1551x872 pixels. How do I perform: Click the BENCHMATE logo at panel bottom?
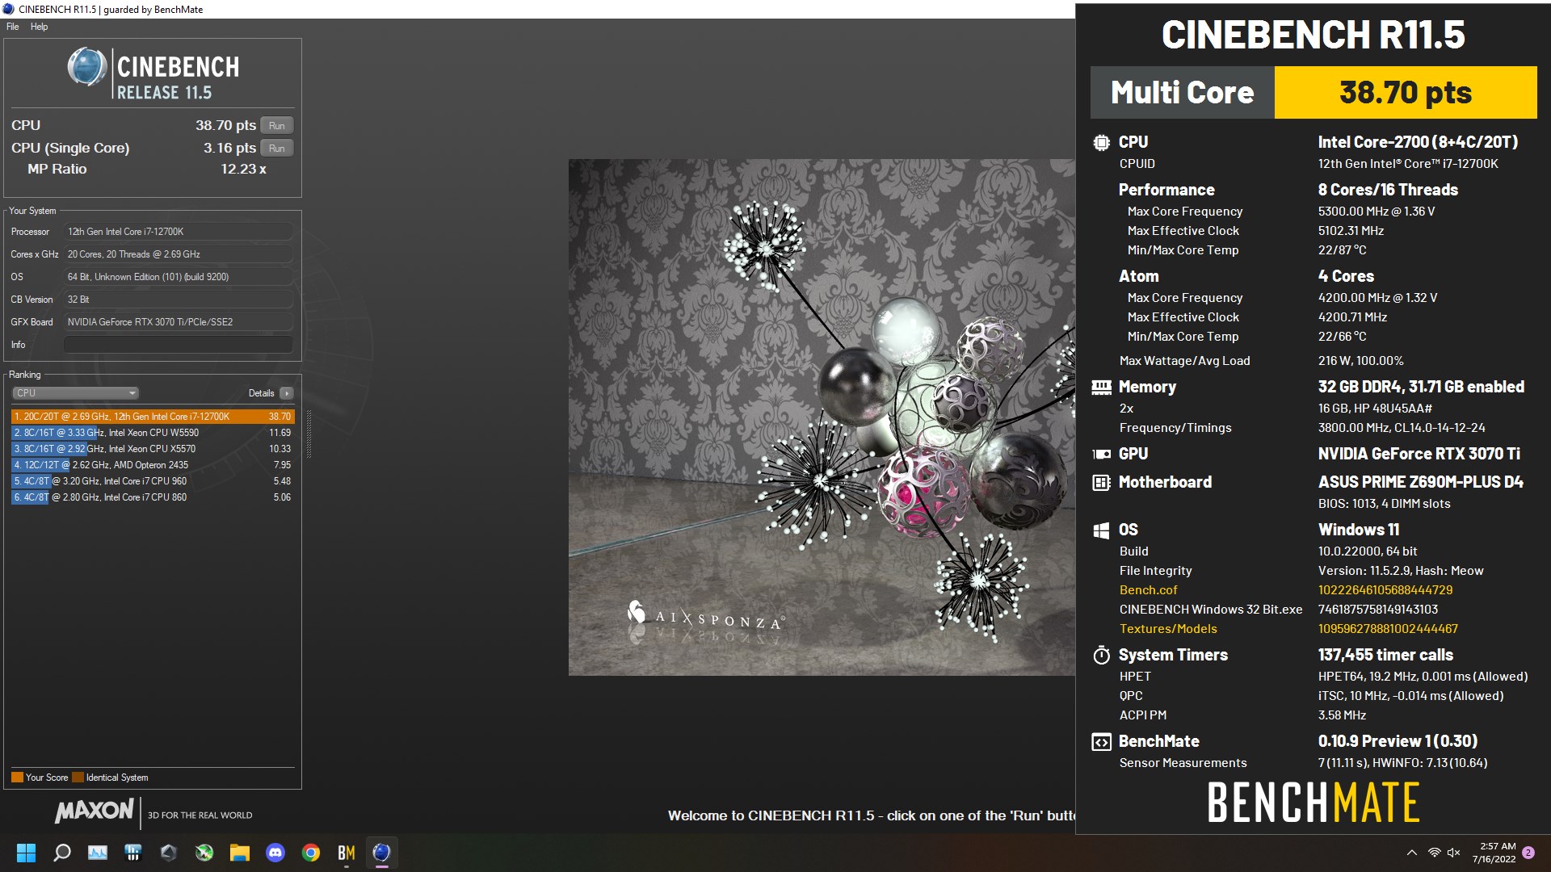[1314, 803]
